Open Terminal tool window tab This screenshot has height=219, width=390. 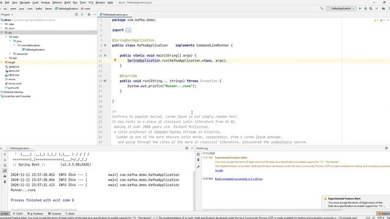click(54, 214)
